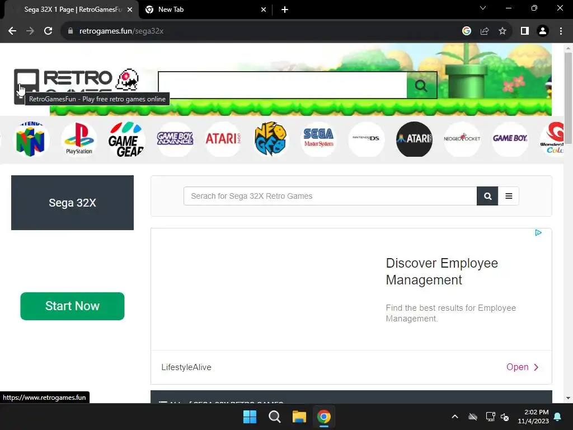The height and width of the screenshot is (430, 573).
Task: Open the Chrome three-dot menu
Action: [561, 31]
